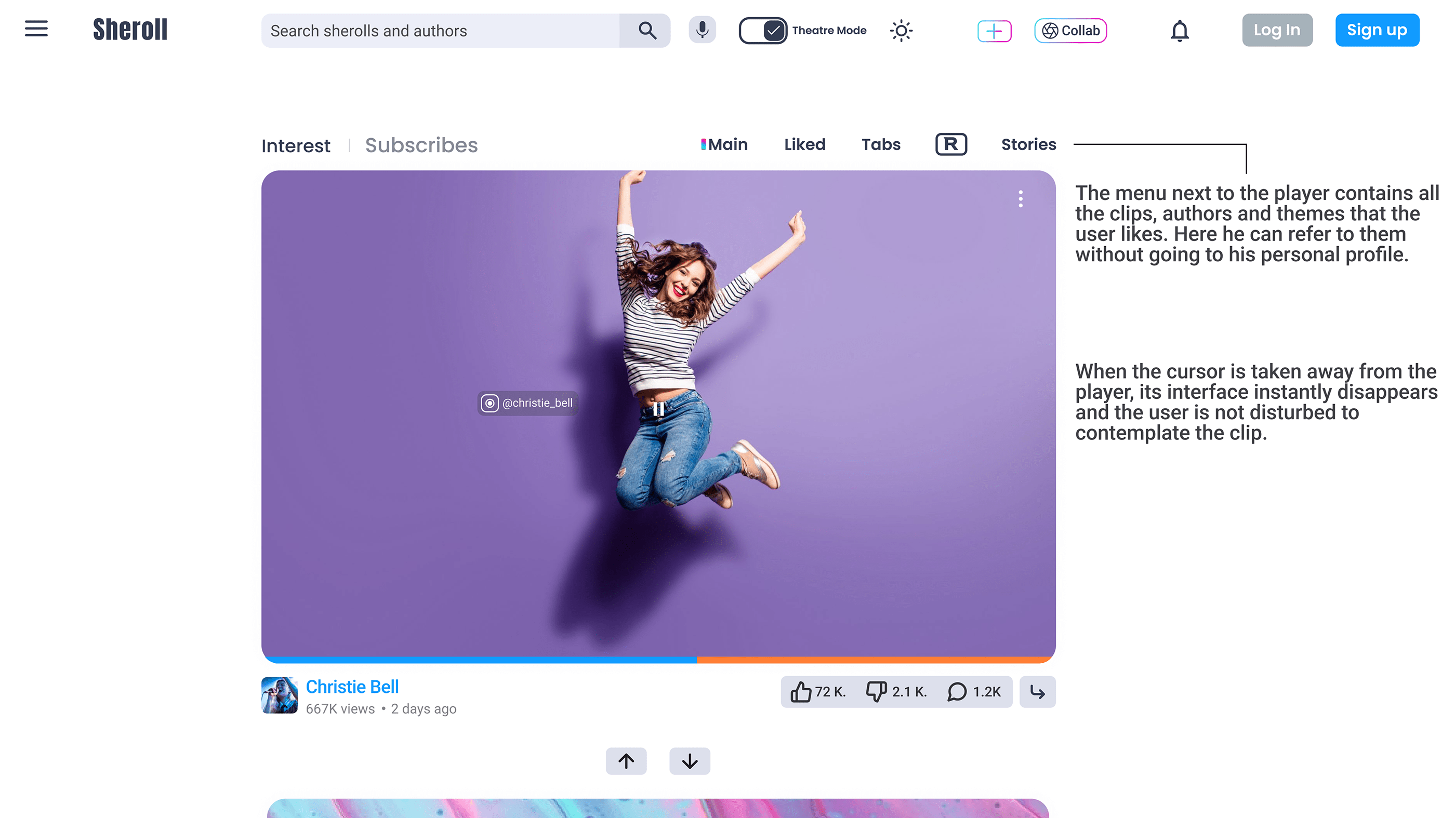The image size is (1455, 818).
Task: Open the Collab button
Action: tap(1070, 31)
